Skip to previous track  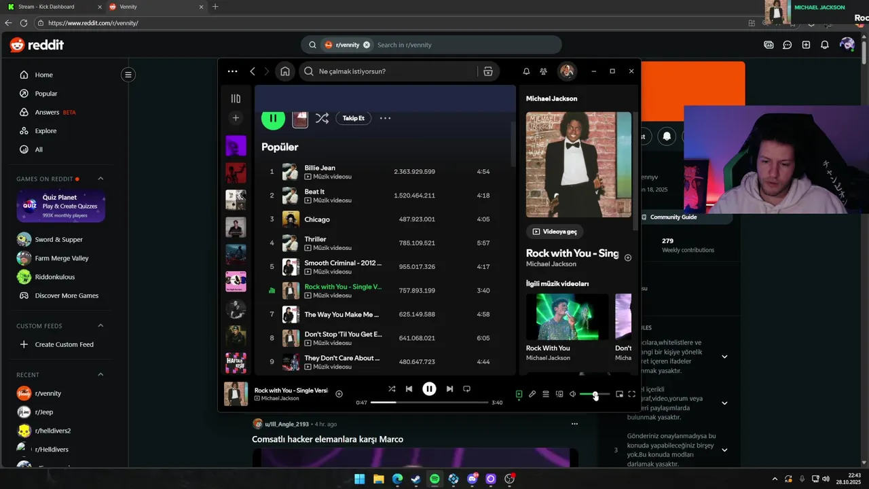[x=409, y=389]
